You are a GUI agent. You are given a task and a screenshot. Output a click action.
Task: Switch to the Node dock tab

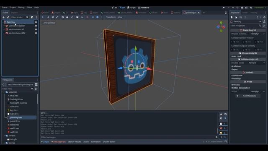tap(245, 13)
